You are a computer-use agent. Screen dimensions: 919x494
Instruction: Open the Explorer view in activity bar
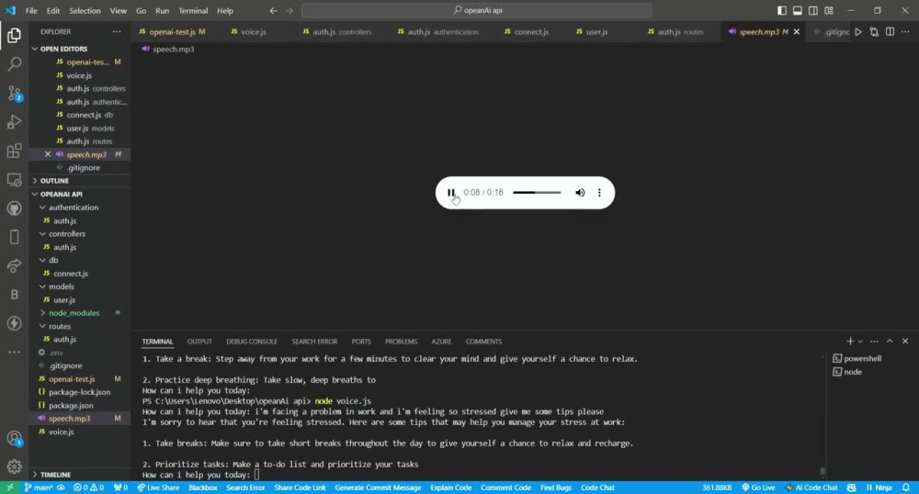pos(14,35)
